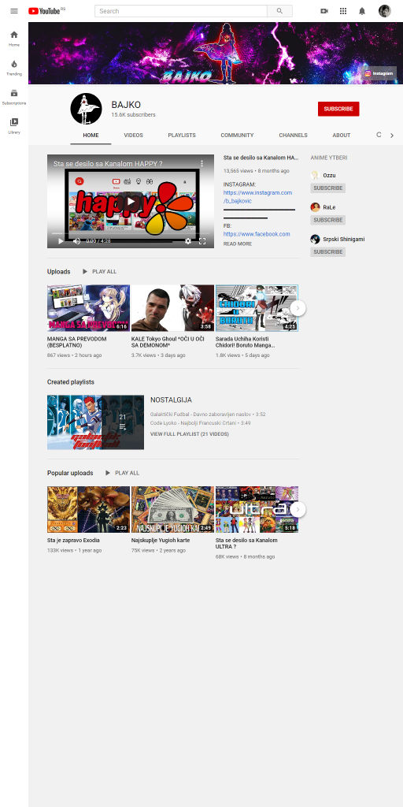
Task: Subscribe to the BAJKO channel
Action: (x=338, y=109)
